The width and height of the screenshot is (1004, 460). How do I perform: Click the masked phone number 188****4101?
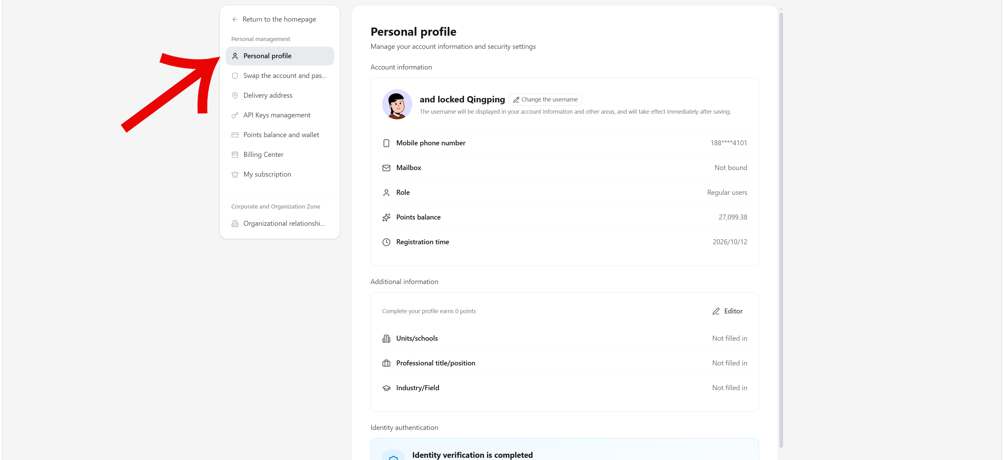click(x=729, y=143)
